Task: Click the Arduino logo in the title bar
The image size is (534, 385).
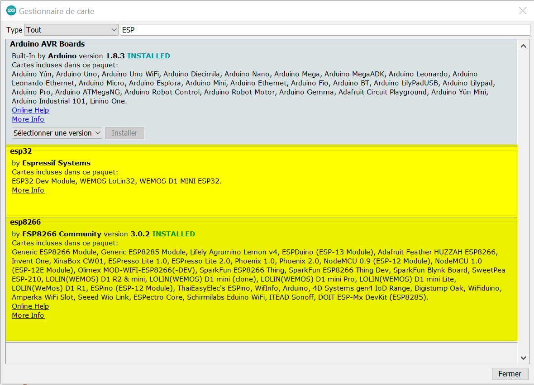Action: coord(11,11)
